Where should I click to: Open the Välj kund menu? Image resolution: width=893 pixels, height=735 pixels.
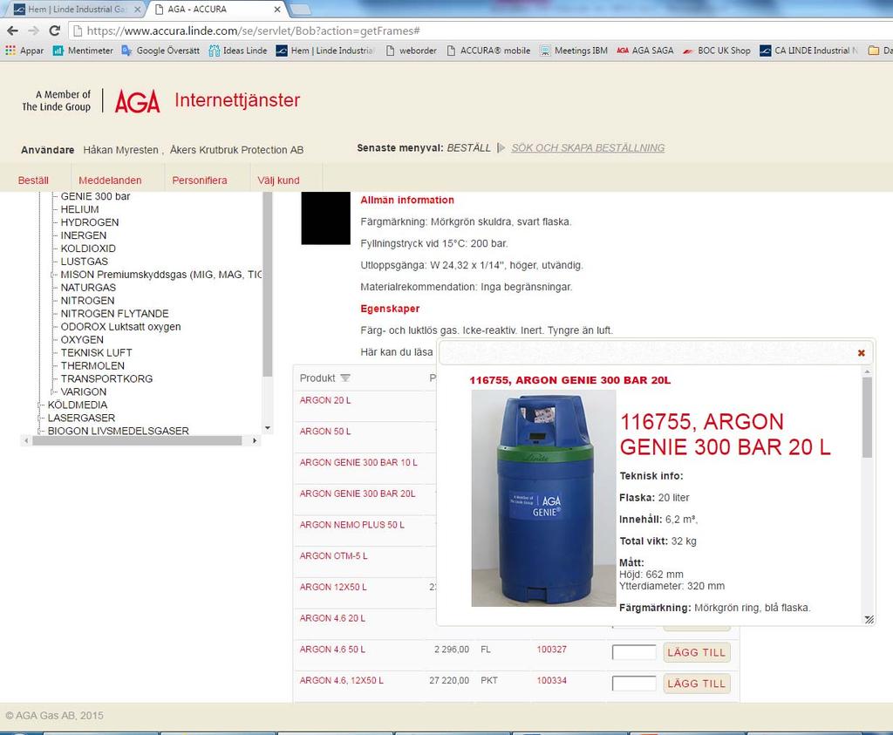pos(278,180)
